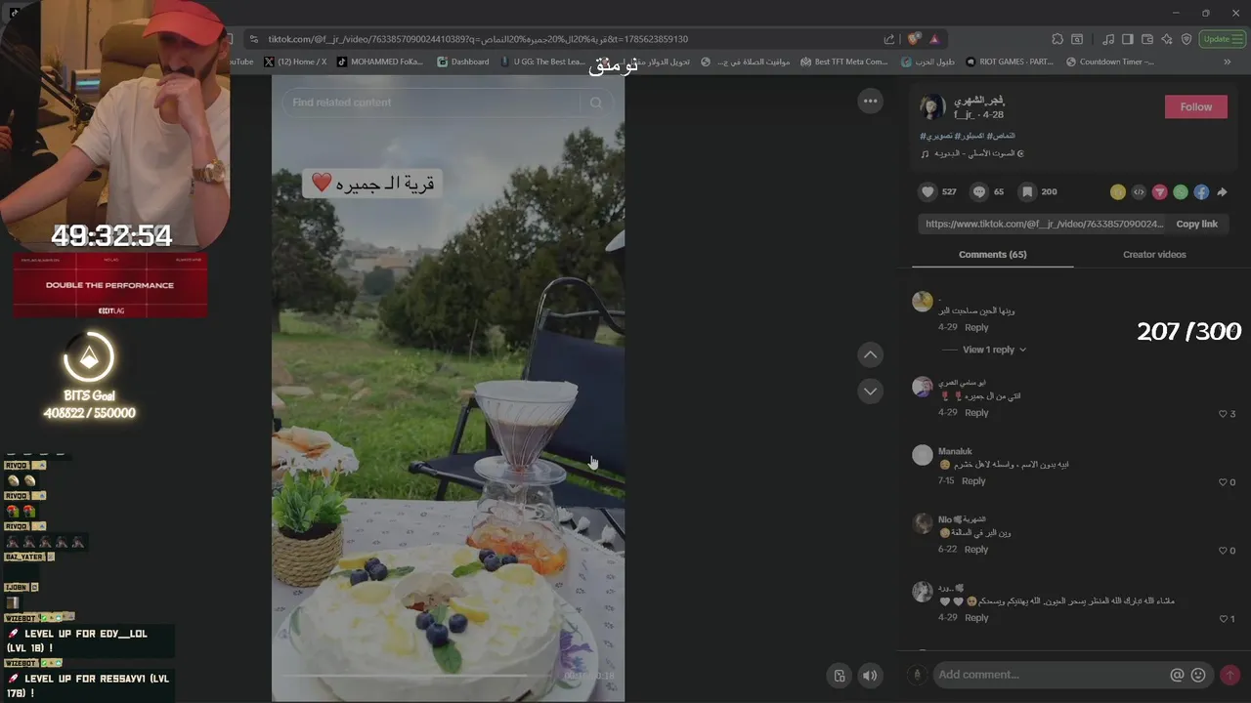This screenshot has width=1251, height=703.
Task: Click the Find related content search field
Action: click(448, 103)
